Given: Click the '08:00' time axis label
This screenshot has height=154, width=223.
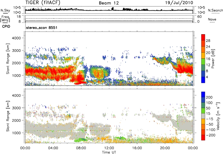Looking at the screenshot, I should tap(81, 148).
